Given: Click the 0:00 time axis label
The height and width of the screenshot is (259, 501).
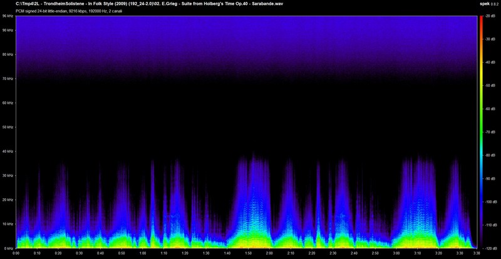Looking at the screenshot, I should point(17,253).
